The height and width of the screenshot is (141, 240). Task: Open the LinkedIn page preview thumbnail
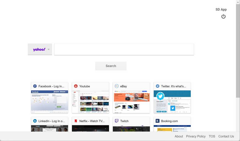[x=49, y=128]
